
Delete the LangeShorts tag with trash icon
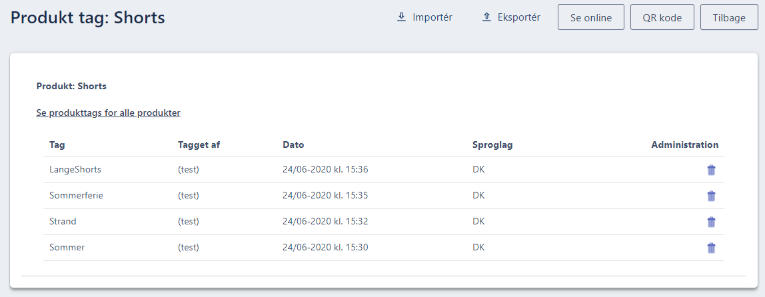pyautogui.click(x=711, y=170)
